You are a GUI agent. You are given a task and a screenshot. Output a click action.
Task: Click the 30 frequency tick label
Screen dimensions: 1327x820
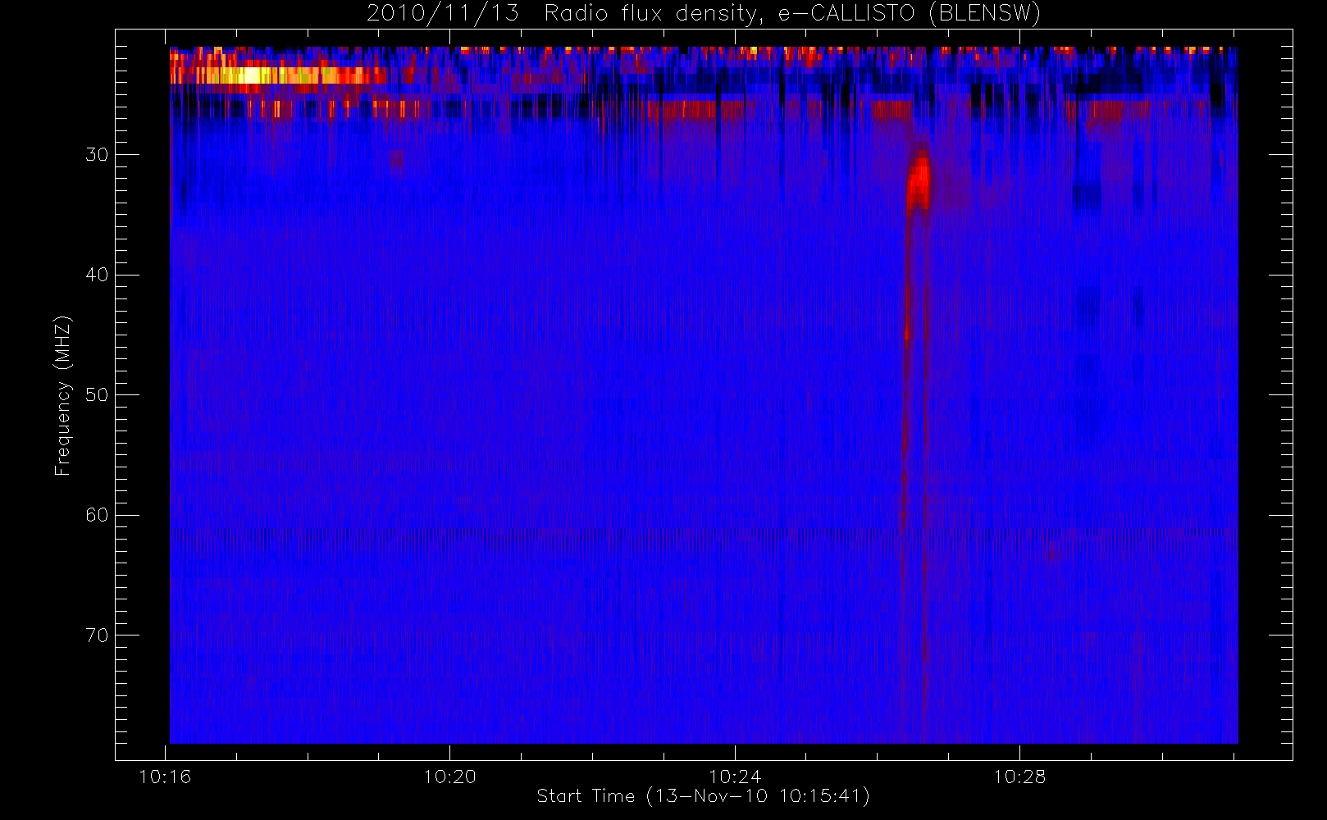tap(97, 155)
